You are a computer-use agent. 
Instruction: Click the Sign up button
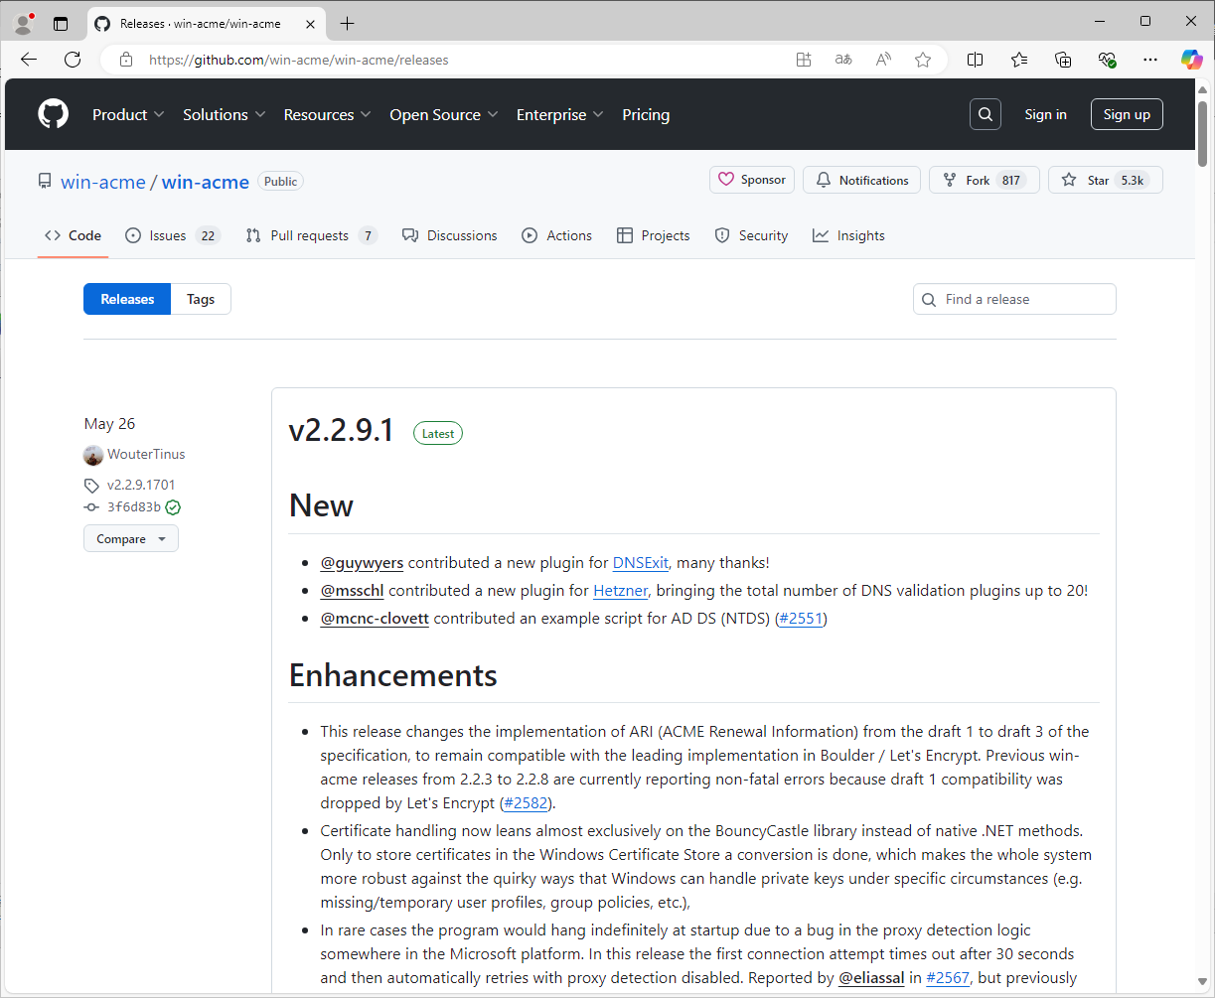(x=1127, y=114)
